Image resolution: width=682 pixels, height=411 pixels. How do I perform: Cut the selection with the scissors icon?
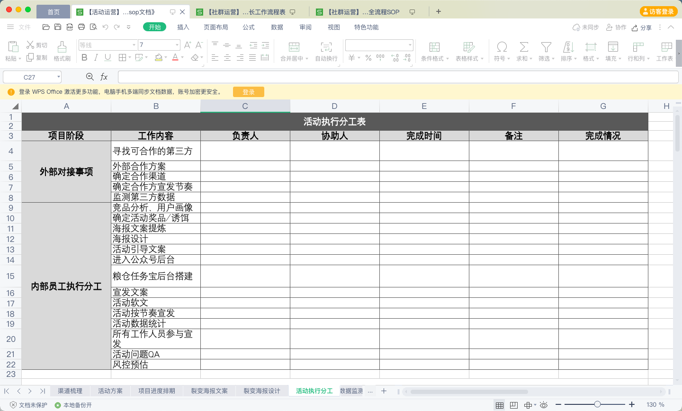pos(37,45)
